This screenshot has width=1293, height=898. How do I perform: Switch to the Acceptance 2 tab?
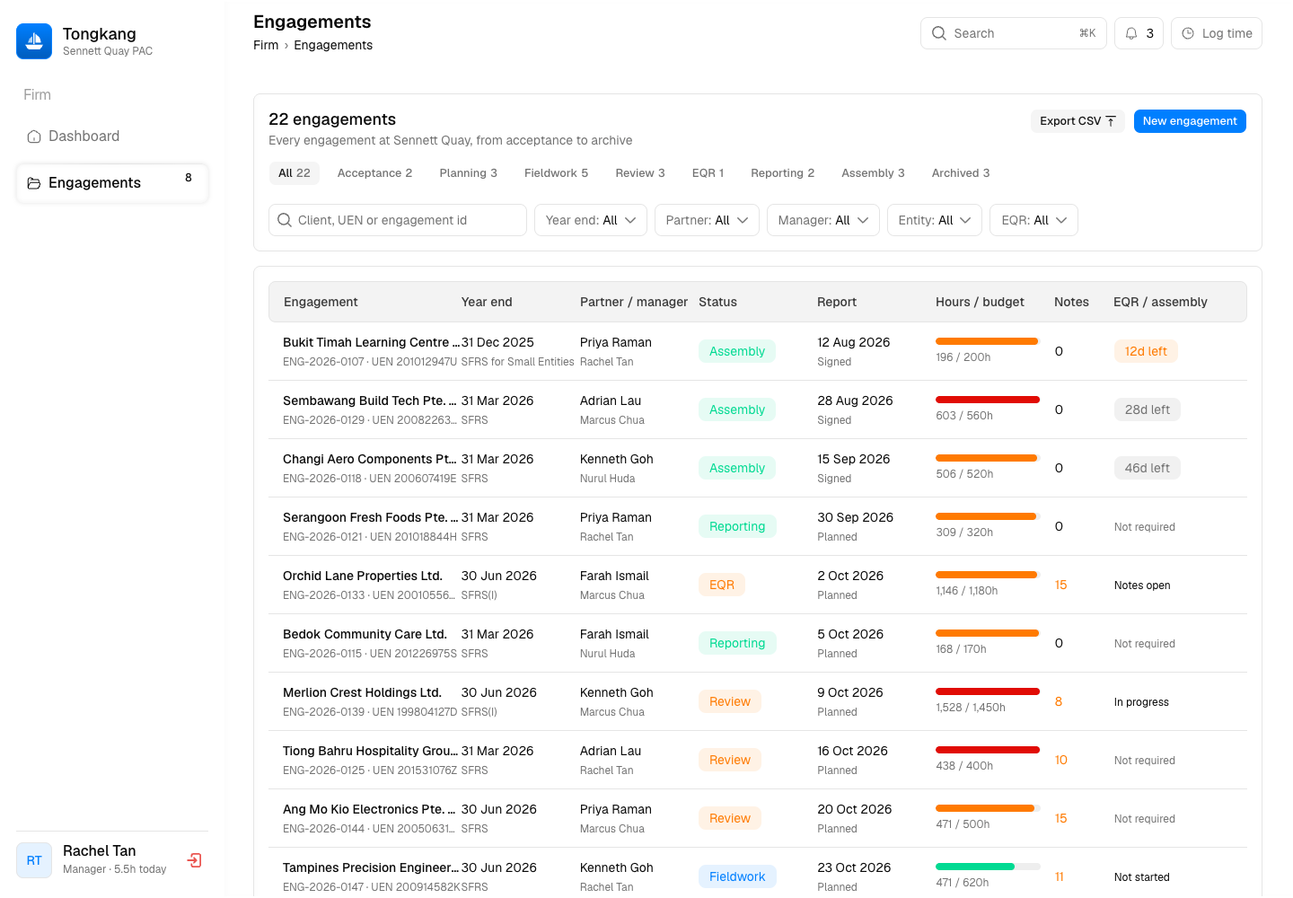[x=374, y=173]
